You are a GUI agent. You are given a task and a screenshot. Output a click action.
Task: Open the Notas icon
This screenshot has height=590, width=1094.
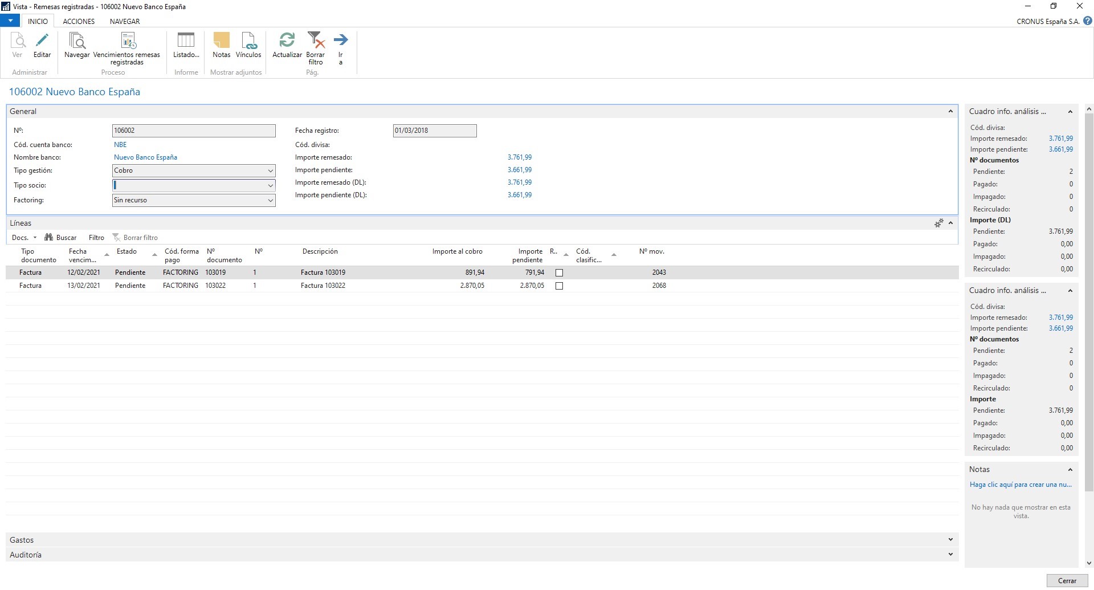[x=221, y=41]
